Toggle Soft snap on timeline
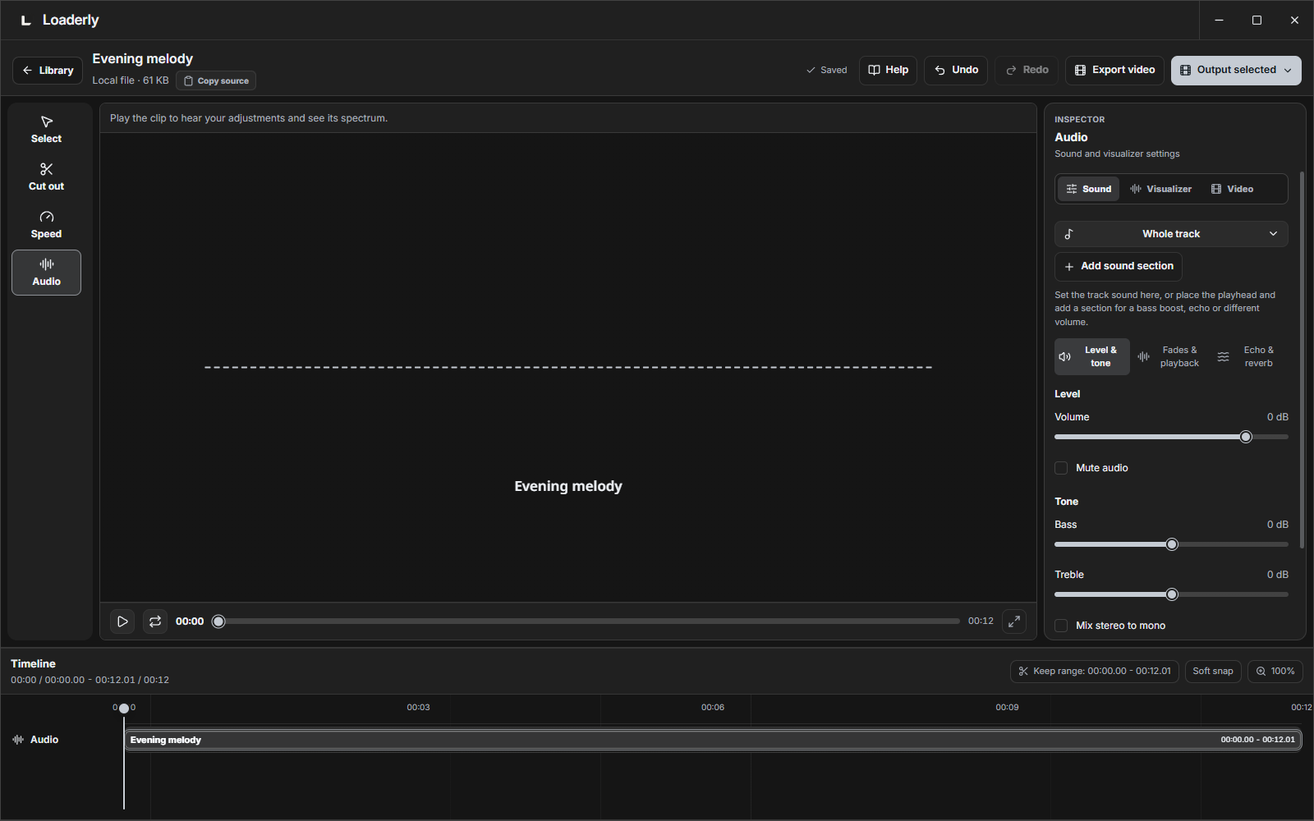 pos(1213,671)
